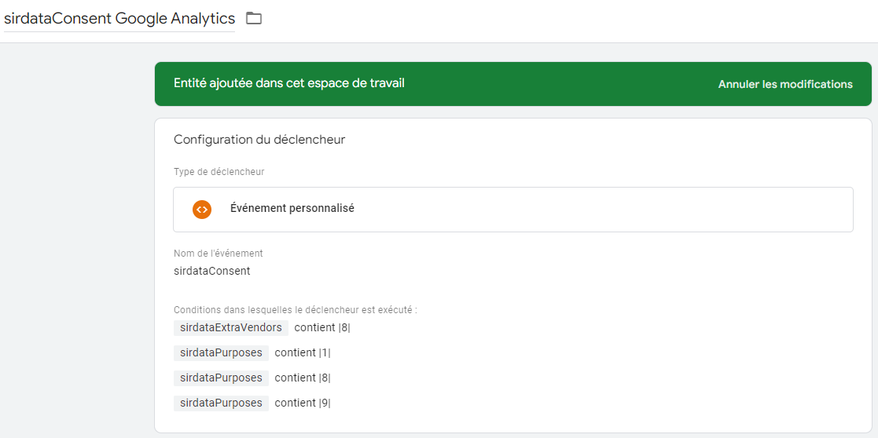This screenshot has height=438, width=878.
Task: Click the orange custom event type icon
Action: pos(202,210)
